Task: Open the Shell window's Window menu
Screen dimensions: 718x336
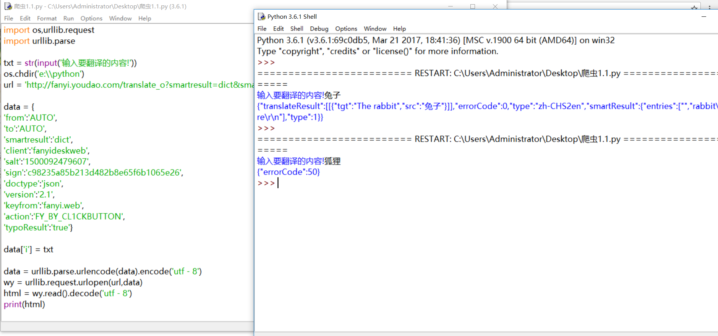Action: (x=375, y=29)
